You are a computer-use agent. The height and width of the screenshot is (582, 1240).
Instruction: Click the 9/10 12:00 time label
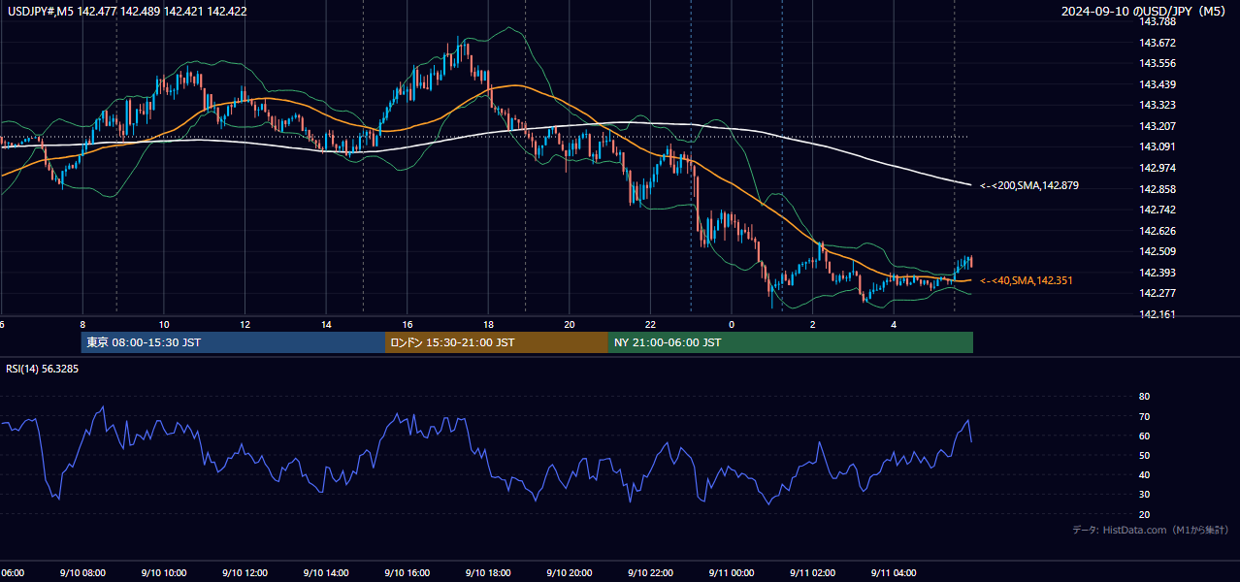click(245, 572)
